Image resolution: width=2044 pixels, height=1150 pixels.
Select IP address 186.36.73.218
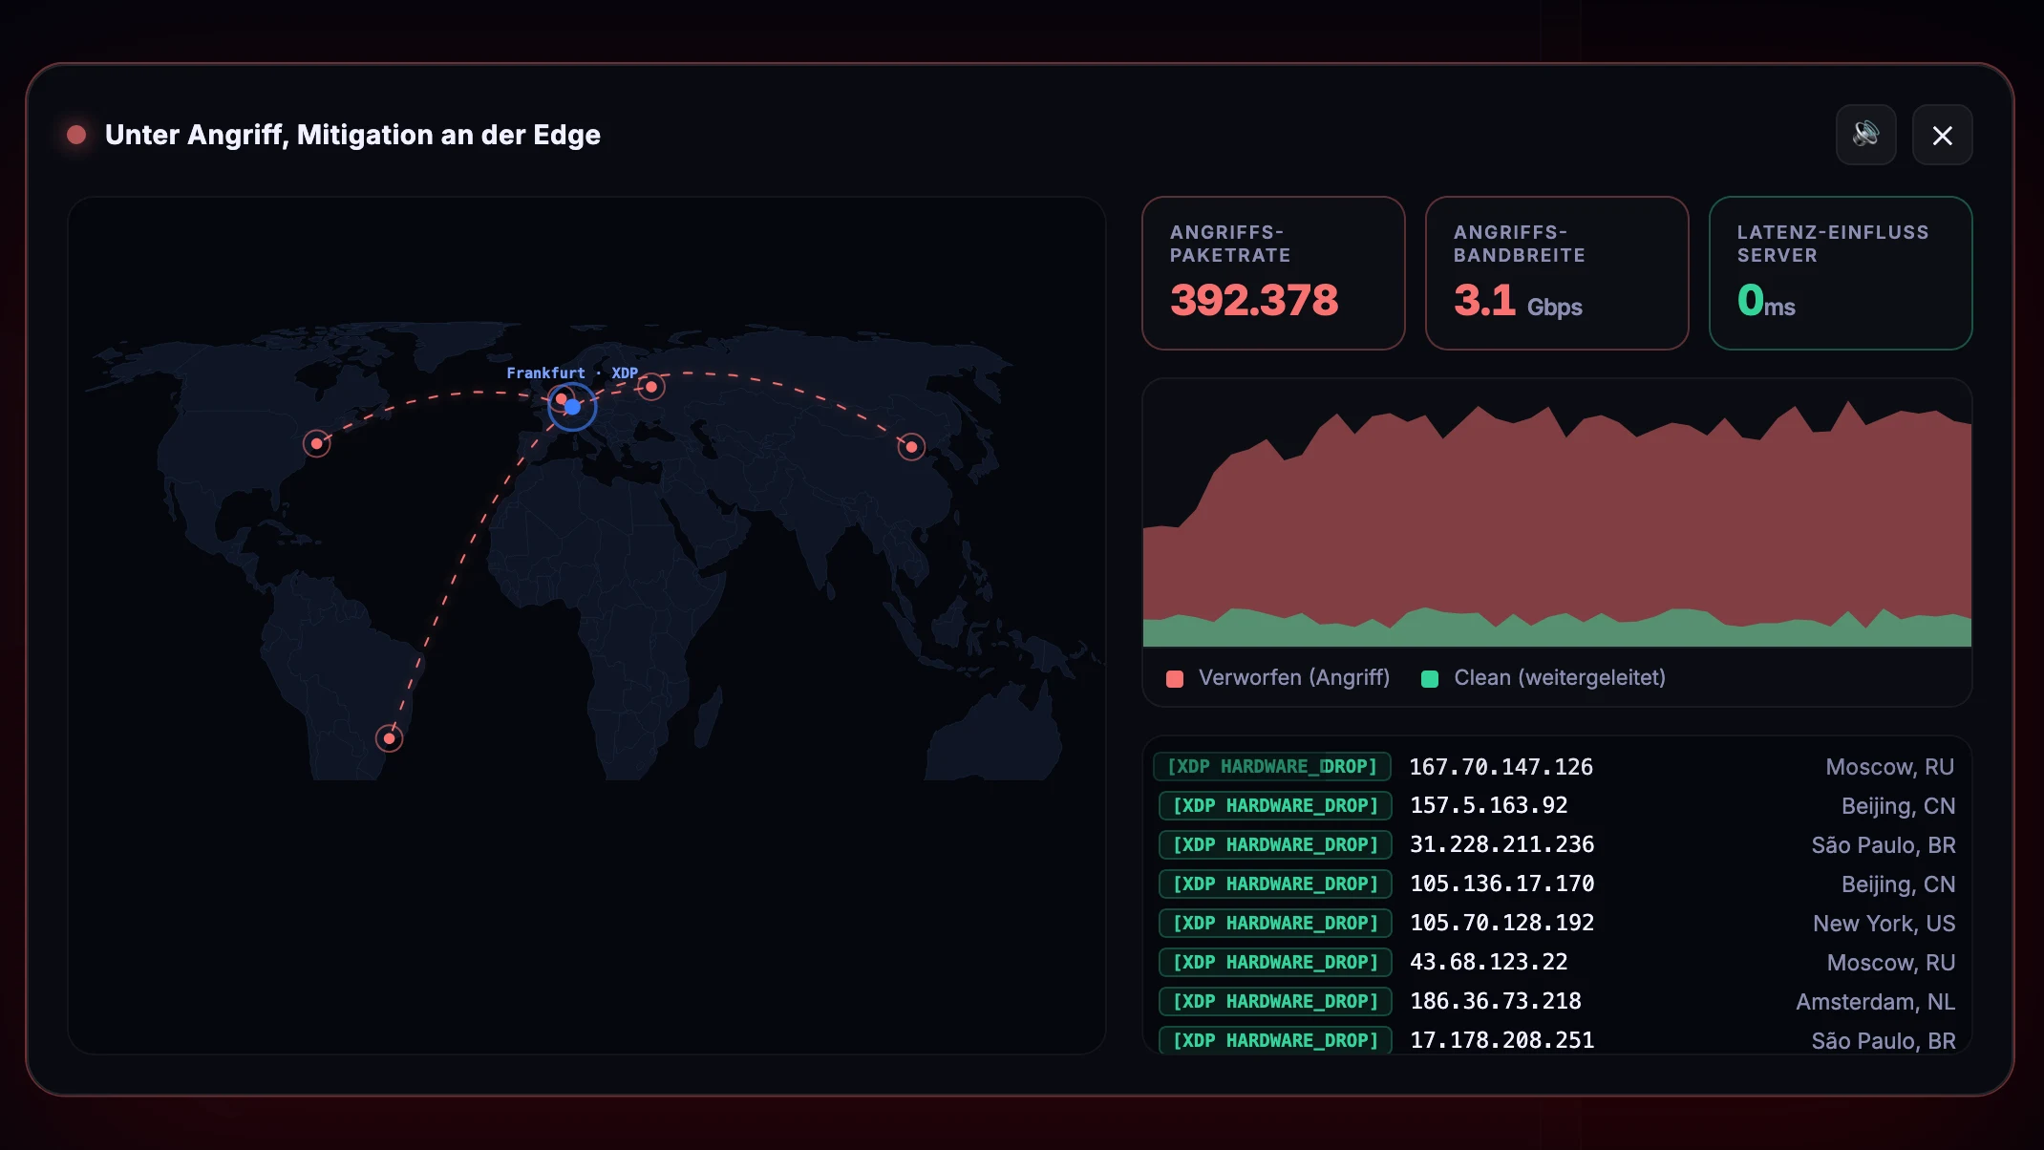(1496, 1002)
